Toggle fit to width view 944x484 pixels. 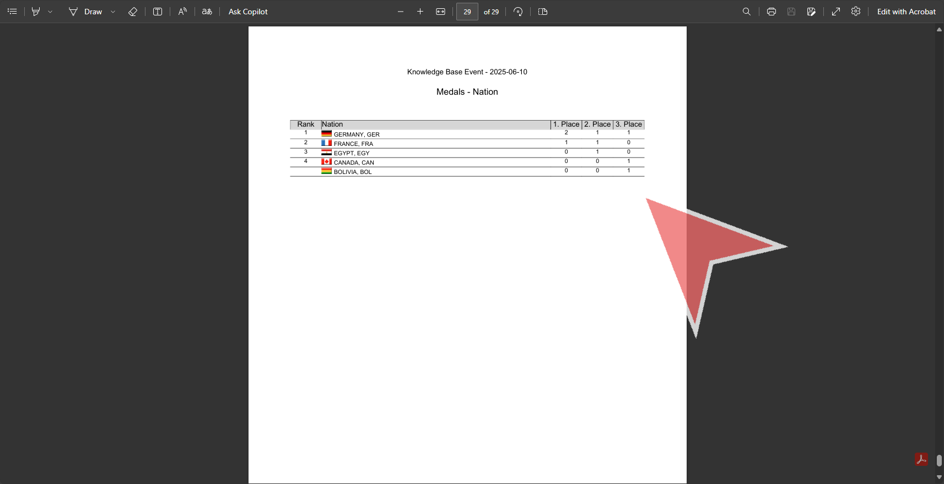tap(440, 12)
